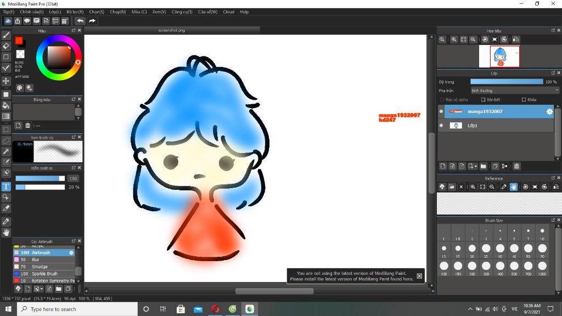Click the Reference panel eyedropper icon

pos(504,187)
